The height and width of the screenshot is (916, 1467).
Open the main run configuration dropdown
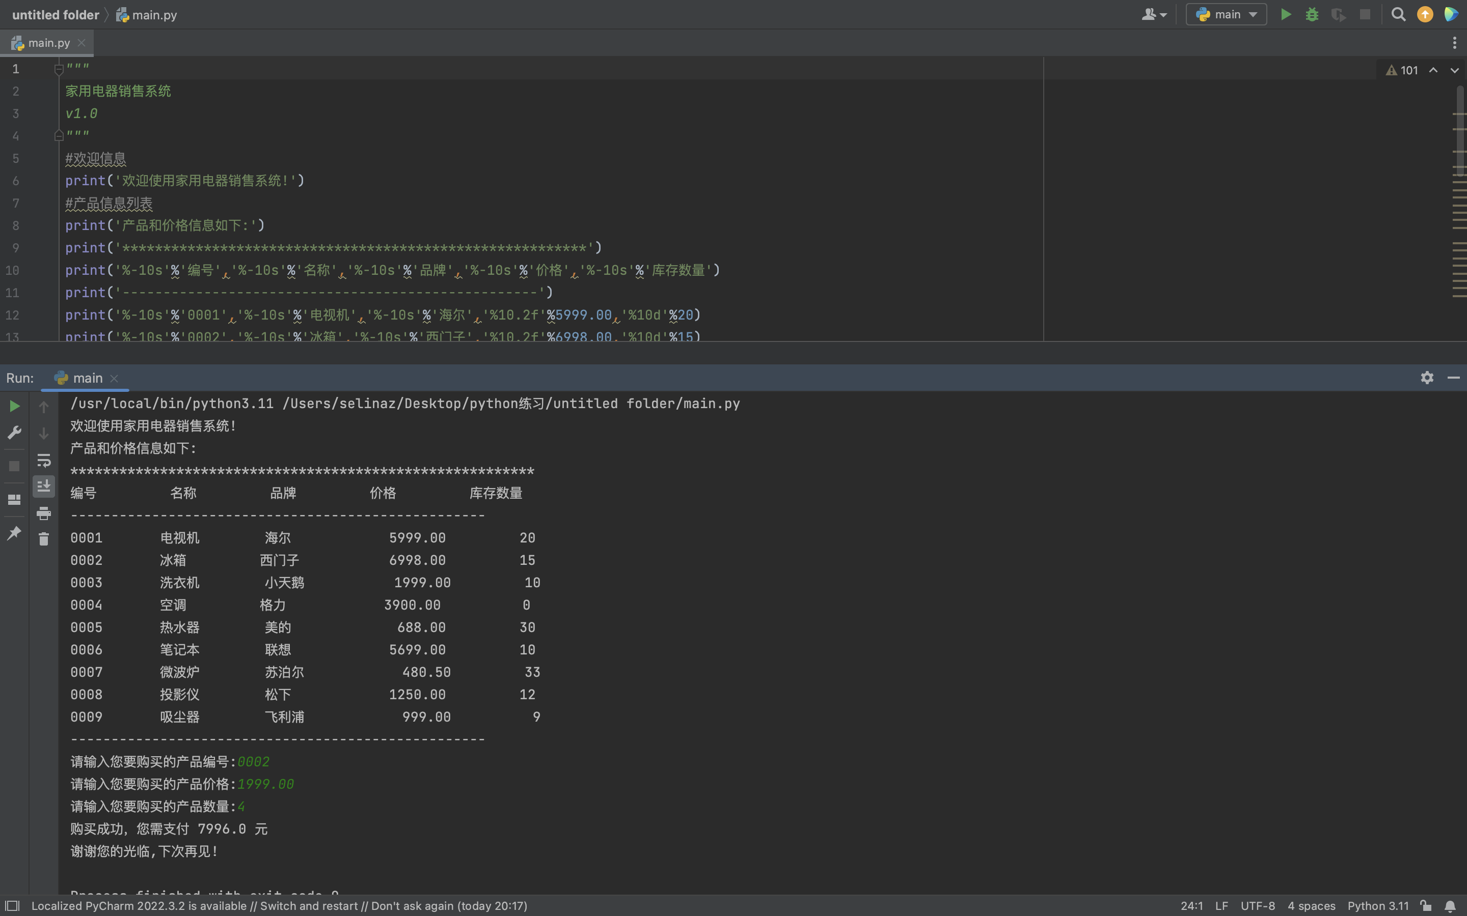click(x=1227, y=15)
